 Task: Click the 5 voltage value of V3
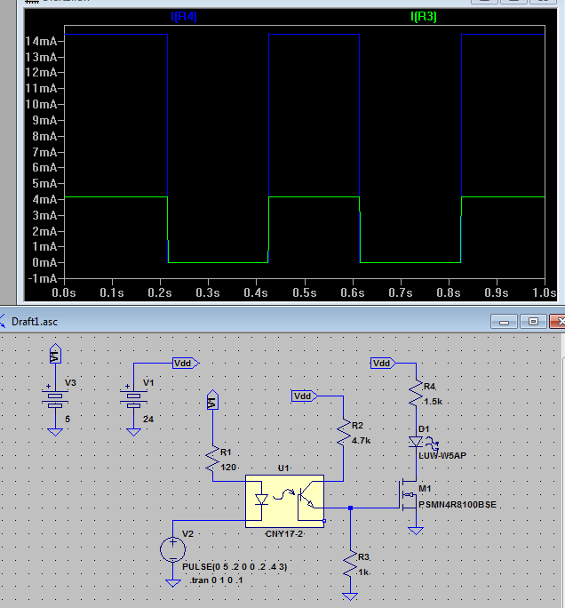click(68, 420)
